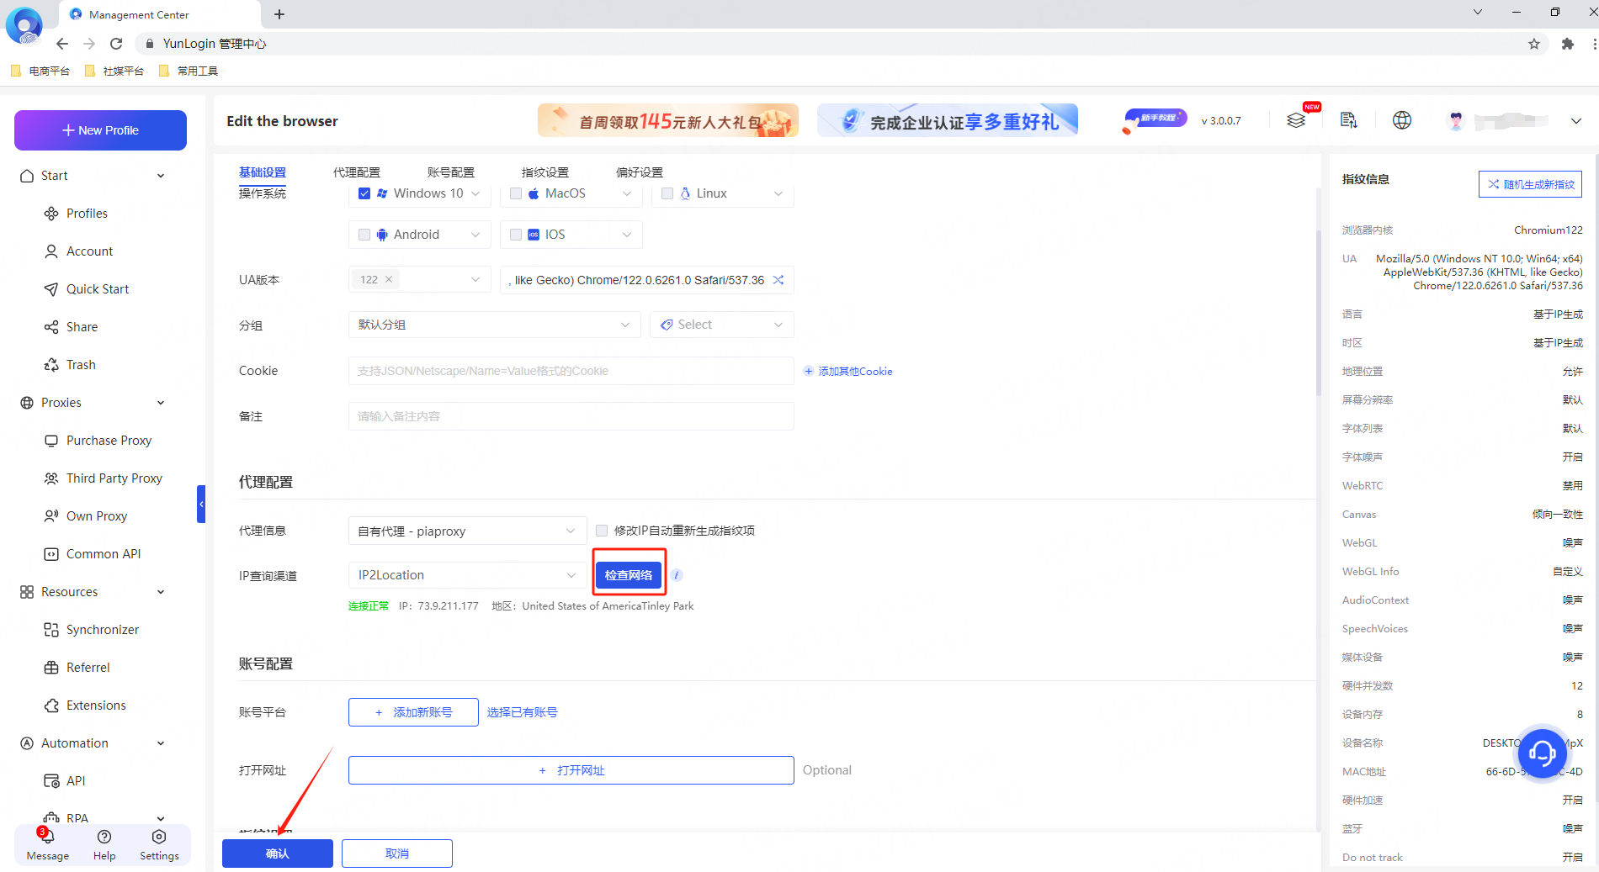Open the IP2Location query channel dropdown
This screenshot has height=872, width=1599.
[467, 575]
